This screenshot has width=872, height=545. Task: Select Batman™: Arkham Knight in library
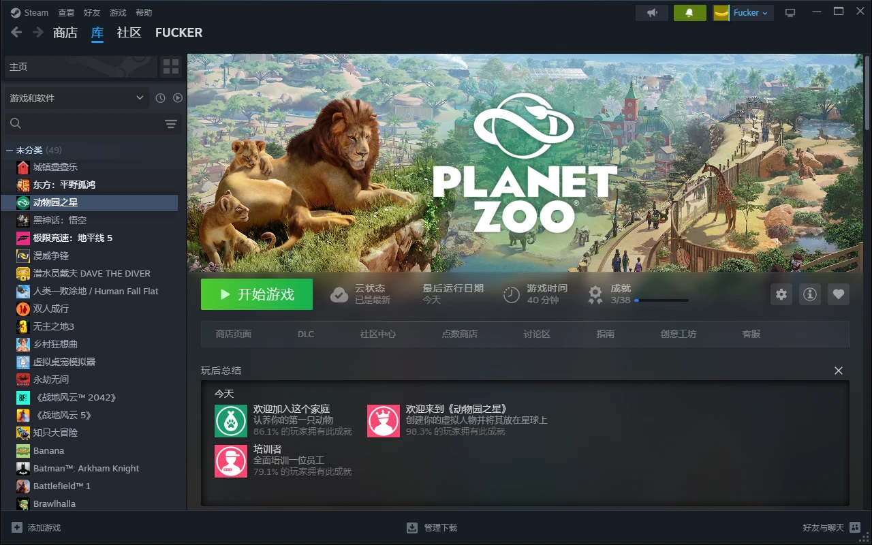tap(86, 468)
